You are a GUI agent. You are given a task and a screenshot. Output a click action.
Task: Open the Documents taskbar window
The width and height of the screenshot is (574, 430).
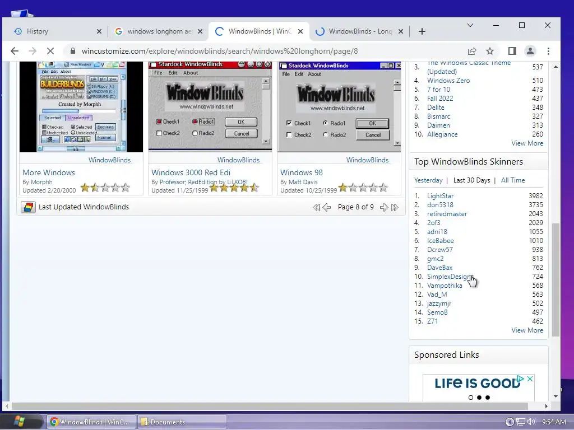point(182,422)
